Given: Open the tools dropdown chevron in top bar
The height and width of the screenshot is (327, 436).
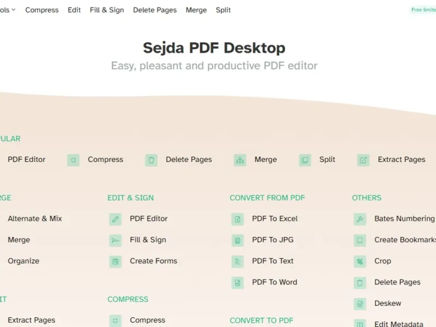Looking at the screenshot, I should point(13,10).
